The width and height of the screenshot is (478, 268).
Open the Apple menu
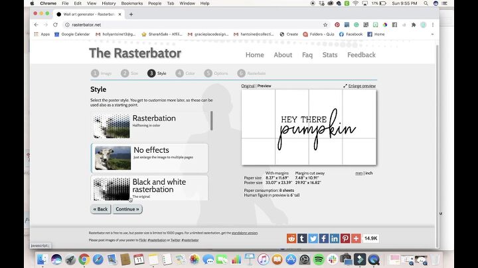(x=32, y=3)
